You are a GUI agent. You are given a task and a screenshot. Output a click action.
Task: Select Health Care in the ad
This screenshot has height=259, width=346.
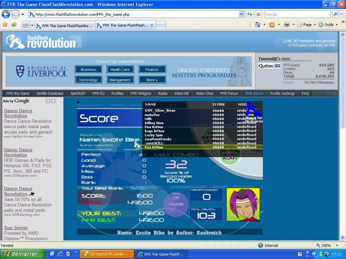coord(120,70)
